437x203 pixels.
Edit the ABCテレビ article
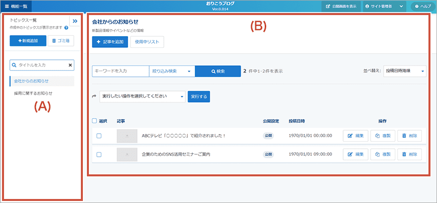(356, 136)
